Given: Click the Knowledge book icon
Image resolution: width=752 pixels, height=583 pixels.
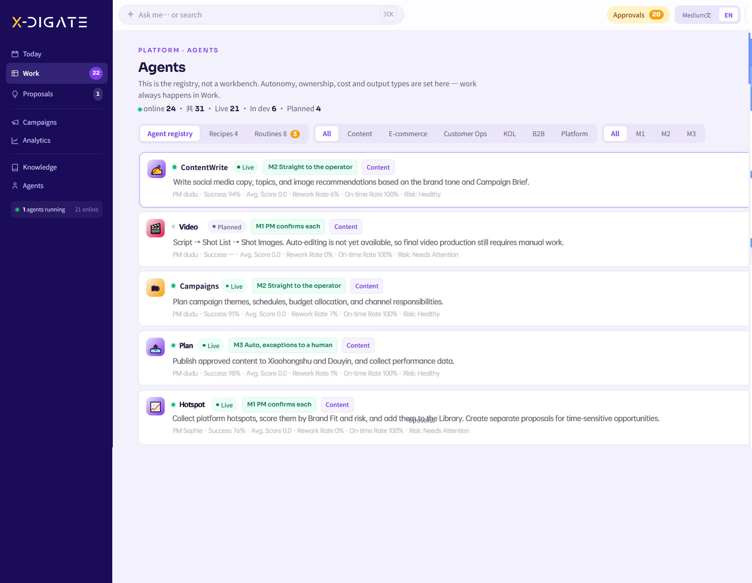Looking at the screenshot, I should [15, 167].
